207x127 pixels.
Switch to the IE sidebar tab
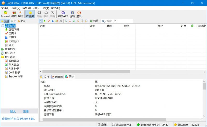click(x=13, y=21)
